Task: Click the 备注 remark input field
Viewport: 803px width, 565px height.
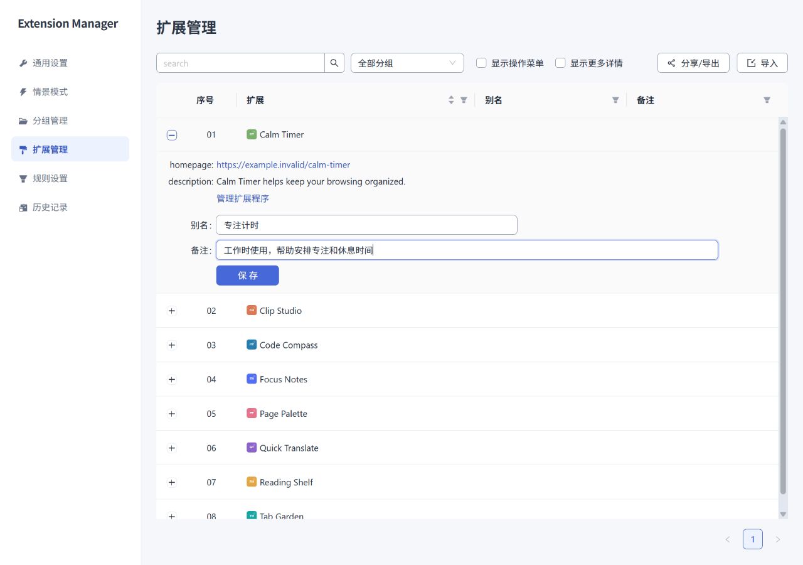Action: [x=467, y=250]
